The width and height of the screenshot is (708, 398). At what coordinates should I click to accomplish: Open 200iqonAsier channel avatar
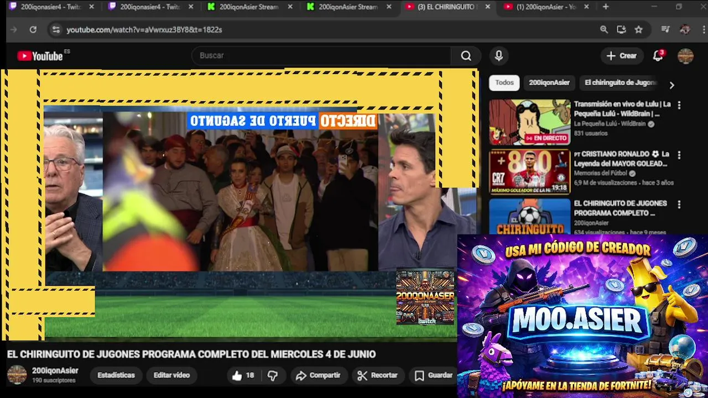click(17, 375)
